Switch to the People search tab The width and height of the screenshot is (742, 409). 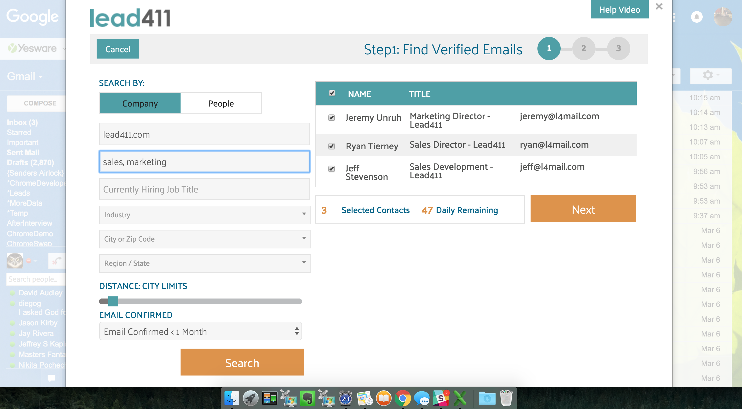coord(221,103)
